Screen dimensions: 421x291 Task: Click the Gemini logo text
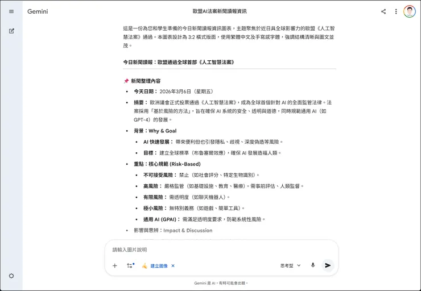(38, 11)
